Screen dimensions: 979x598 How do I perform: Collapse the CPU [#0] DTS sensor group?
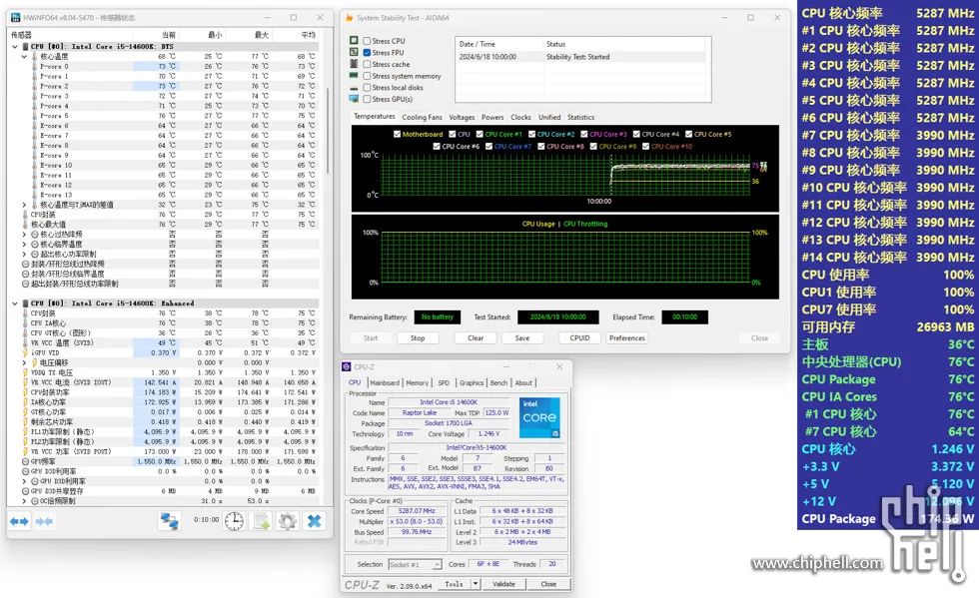15,47
